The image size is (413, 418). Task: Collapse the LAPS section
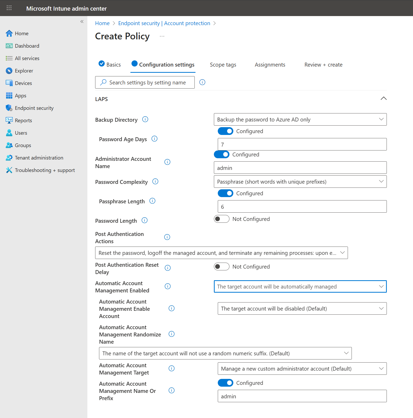[383, 98]
